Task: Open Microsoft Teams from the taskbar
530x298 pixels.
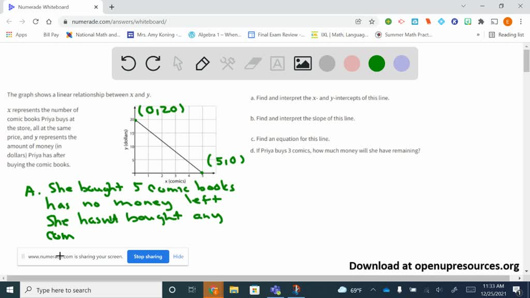Action: click(x=275, y=290)
